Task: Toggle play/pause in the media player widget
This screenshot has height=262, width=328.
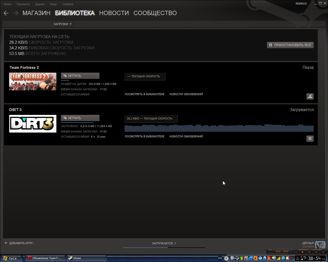Action: (295, 252)
